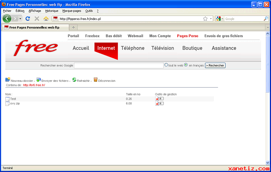Viewport: 271px width, 172px height.
Task: Select the Assistance navigation tab
Action: pos(224,48)
